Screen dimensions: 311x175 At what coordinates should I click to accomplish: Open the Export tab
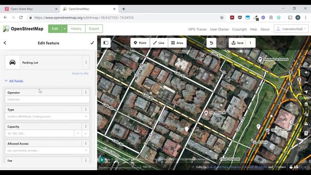pyautogui.click(x=94, y=29)
